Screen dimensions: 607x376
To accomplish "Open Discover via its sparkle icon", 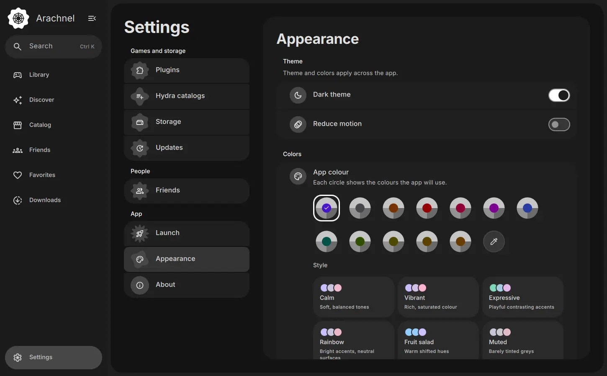I will 18,100.
